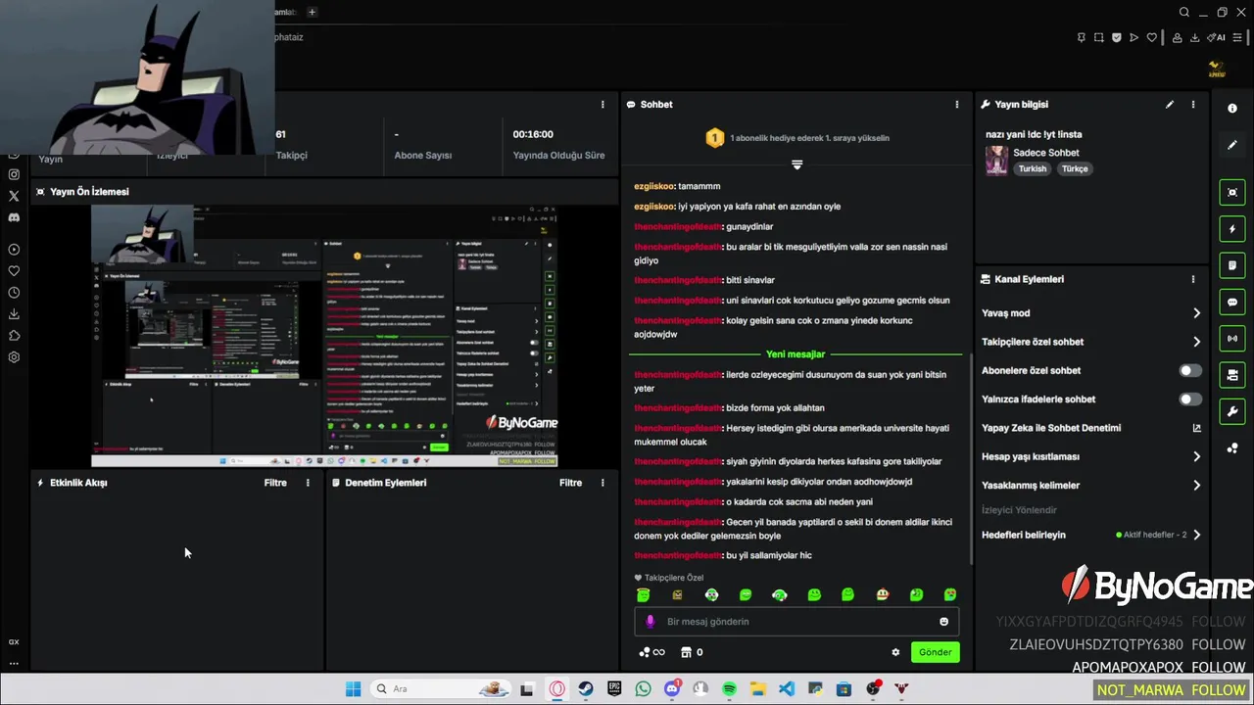
Task: Click the dashboard info circle icon
Action: click(1232, 109)
